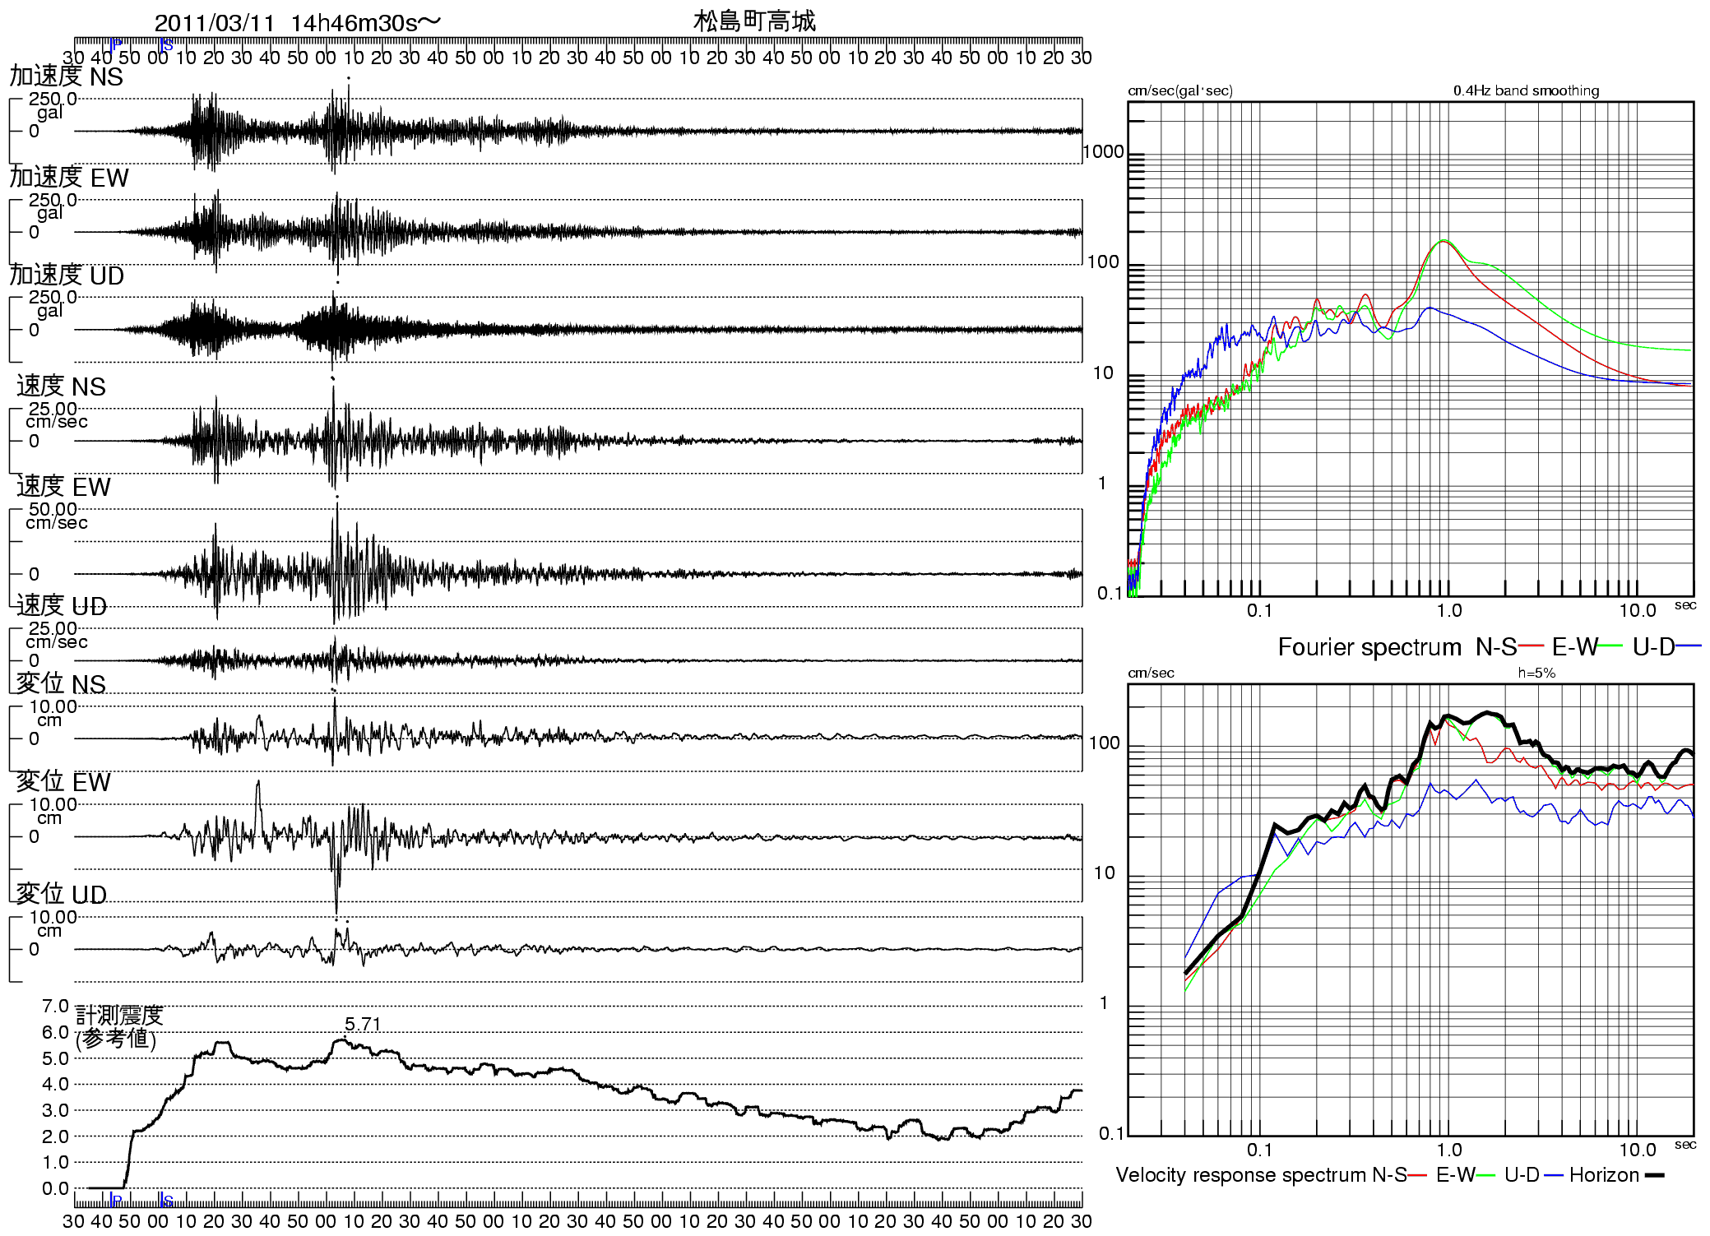
Task: Click green E-W line in Velocity response legend
Action: 1485,1176
